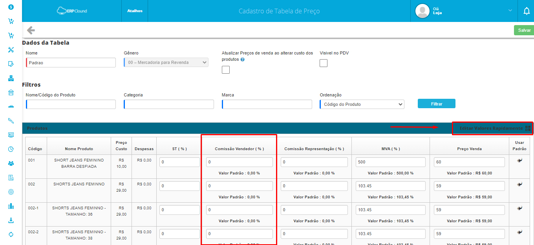The height and width of the screenshot is (245, 534).
Task: Click Usar Padrão arrow for product 002-2
Action: (520, 232)
